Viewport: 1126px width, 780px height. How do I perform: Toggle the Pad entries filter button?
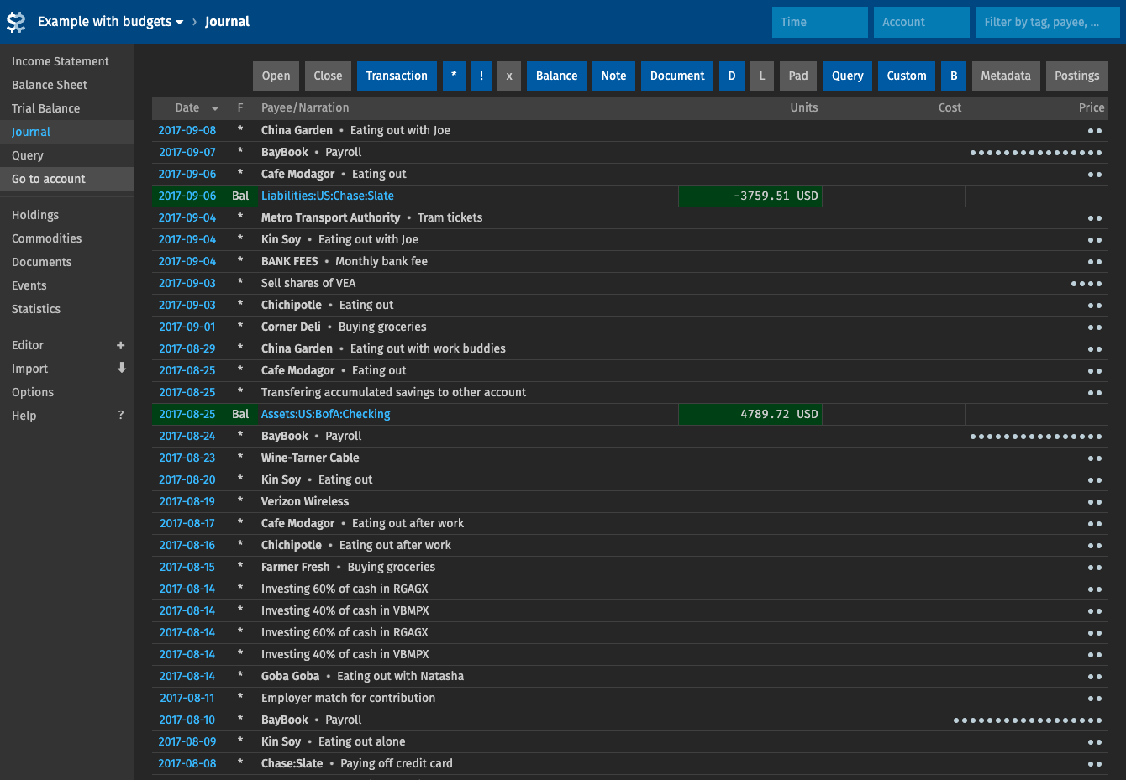pos(798,76)
